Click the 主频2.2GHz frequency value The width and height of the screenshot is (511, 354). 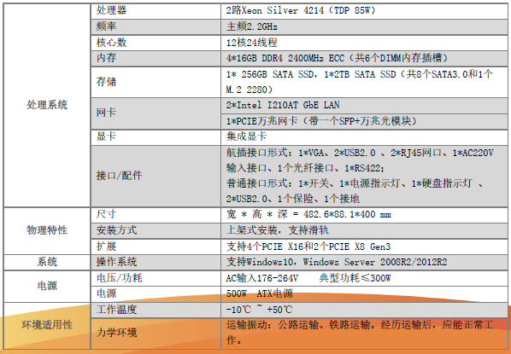coord(251,26)
